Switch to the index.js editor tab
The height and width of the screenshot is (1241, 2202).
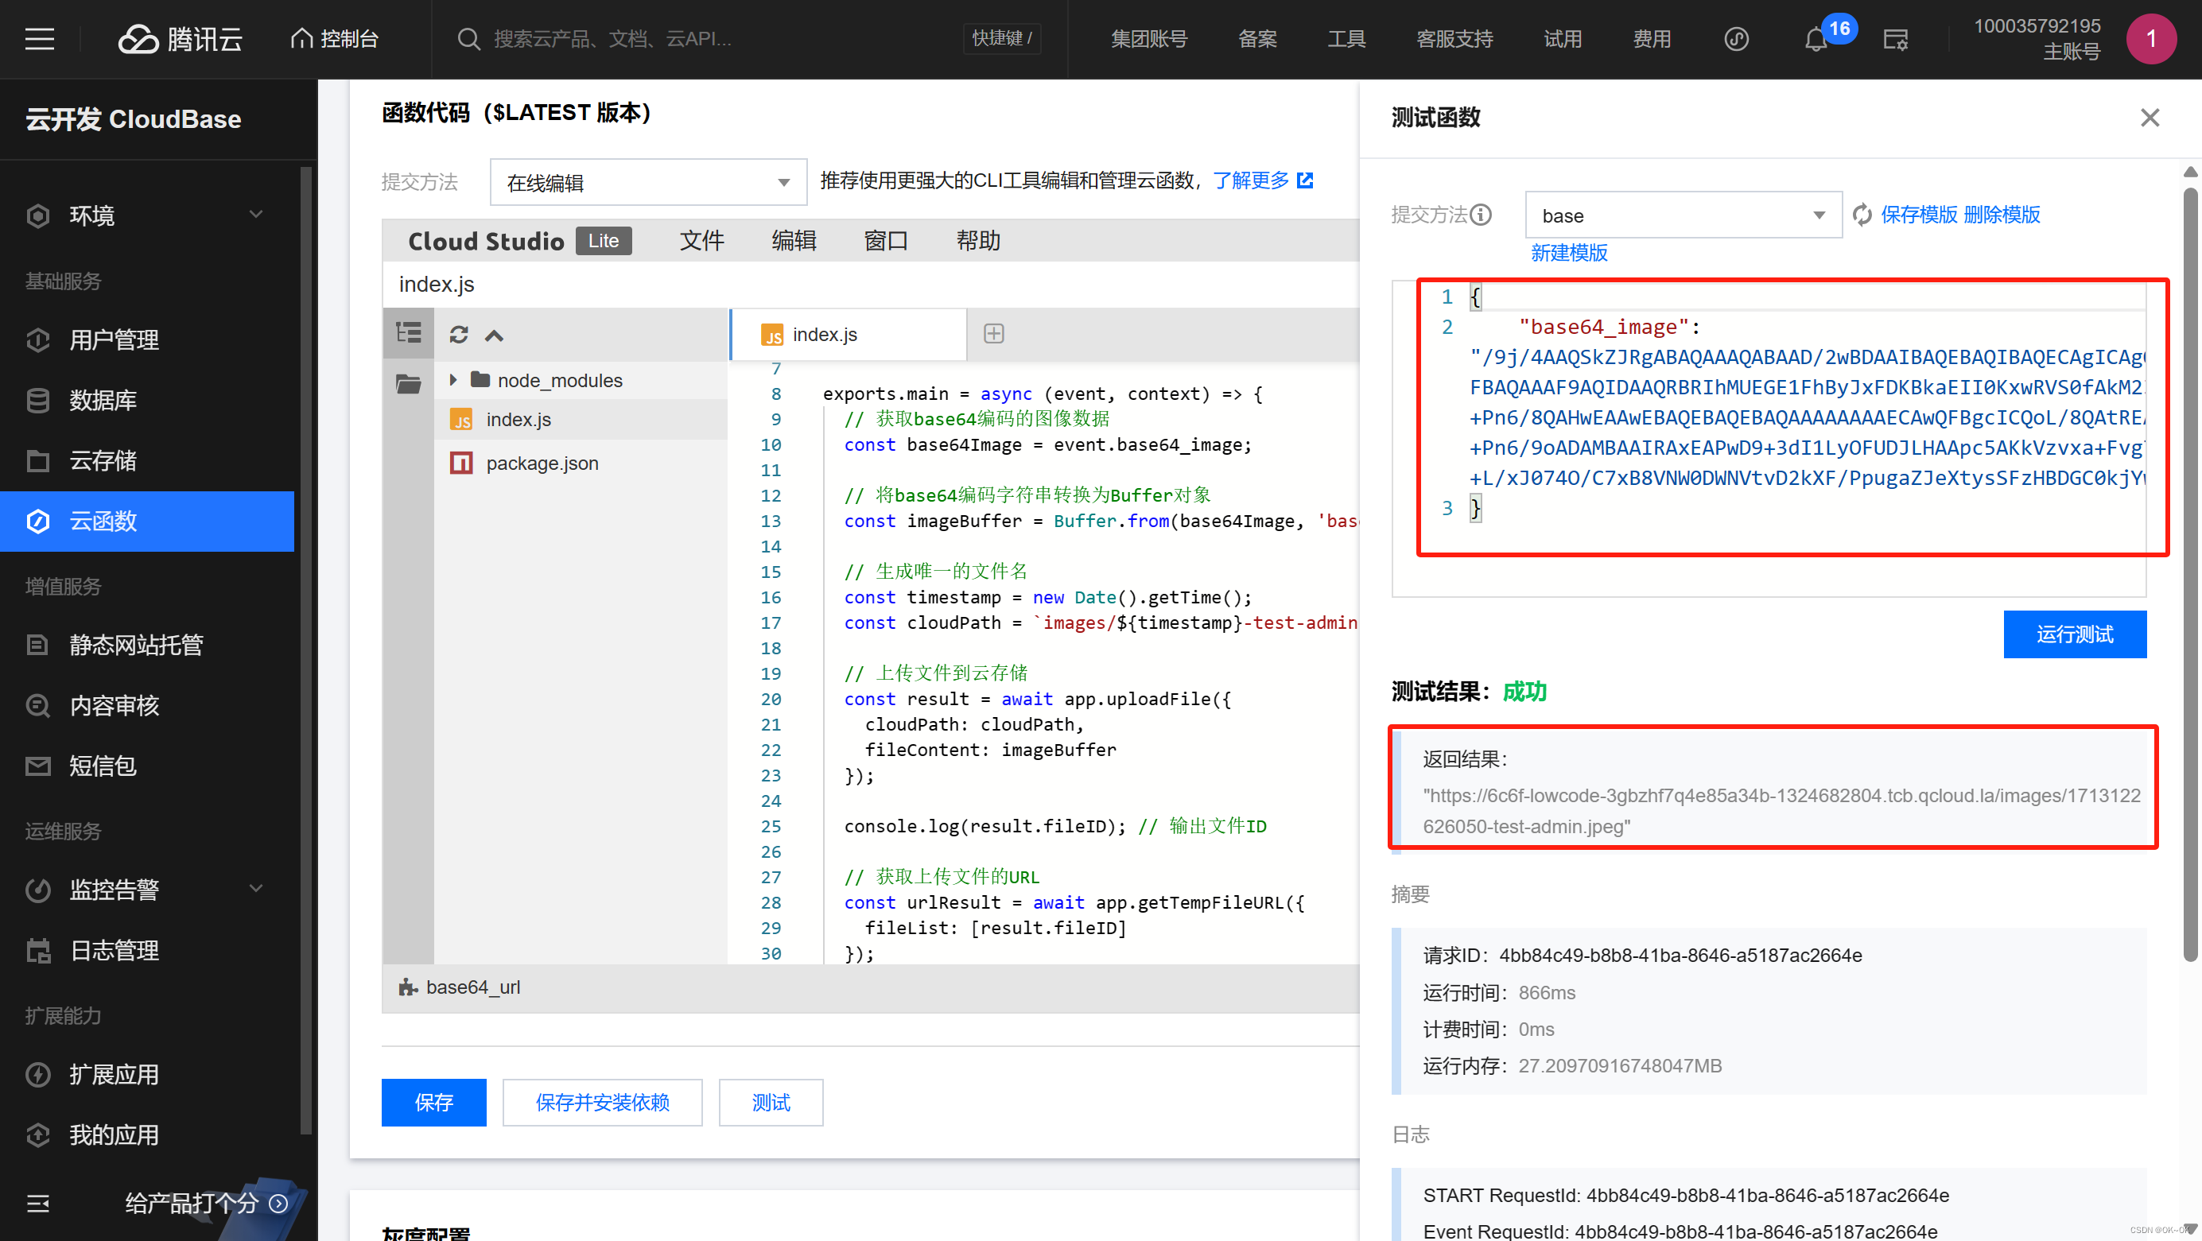pos(824,334)
